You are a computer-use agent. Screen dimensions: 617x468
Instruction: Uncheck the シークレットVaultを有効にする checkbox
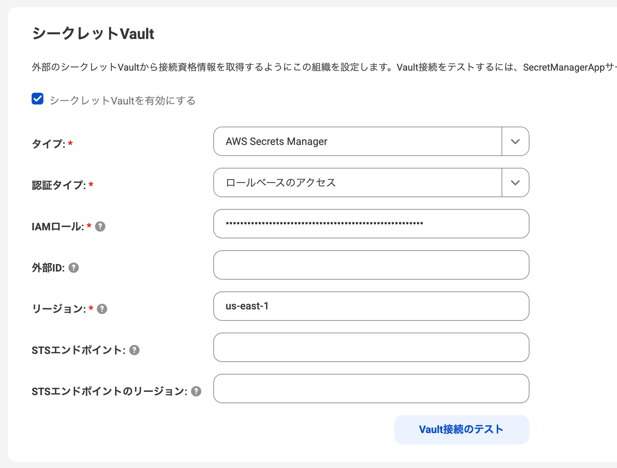(x=38, y=99)
